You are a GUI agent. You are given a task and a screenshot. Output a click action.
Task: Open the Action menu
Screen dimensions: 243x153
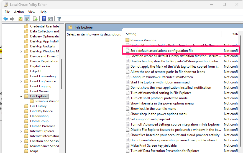[x=19, y=12]
